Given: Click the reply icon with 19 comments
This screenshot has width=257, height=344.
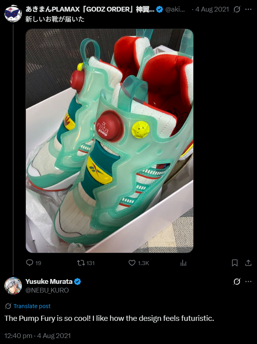Looking at the screenshot, I should click(x=29, y=263).
